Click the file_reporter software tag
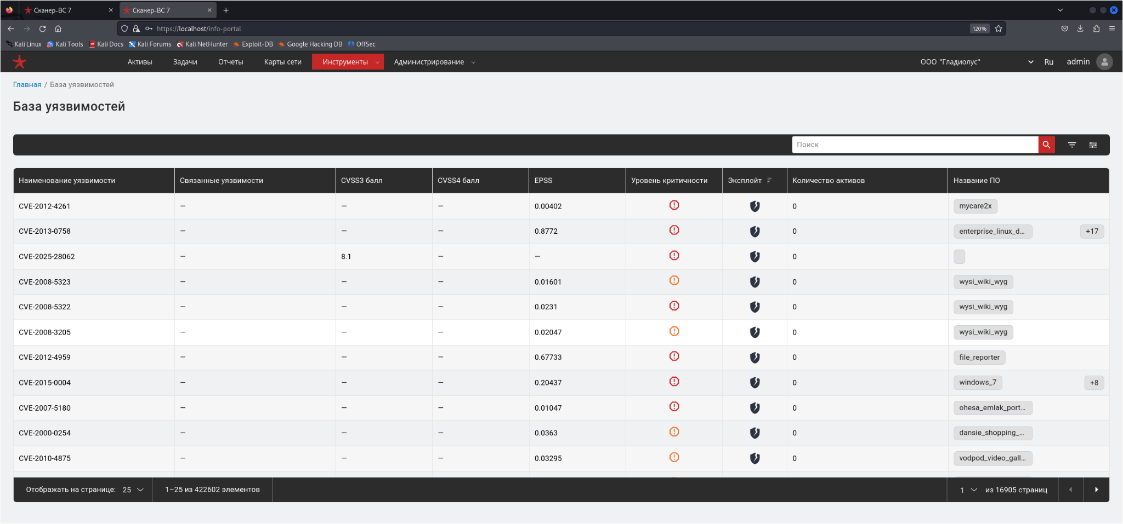 [x=979, y=358]
